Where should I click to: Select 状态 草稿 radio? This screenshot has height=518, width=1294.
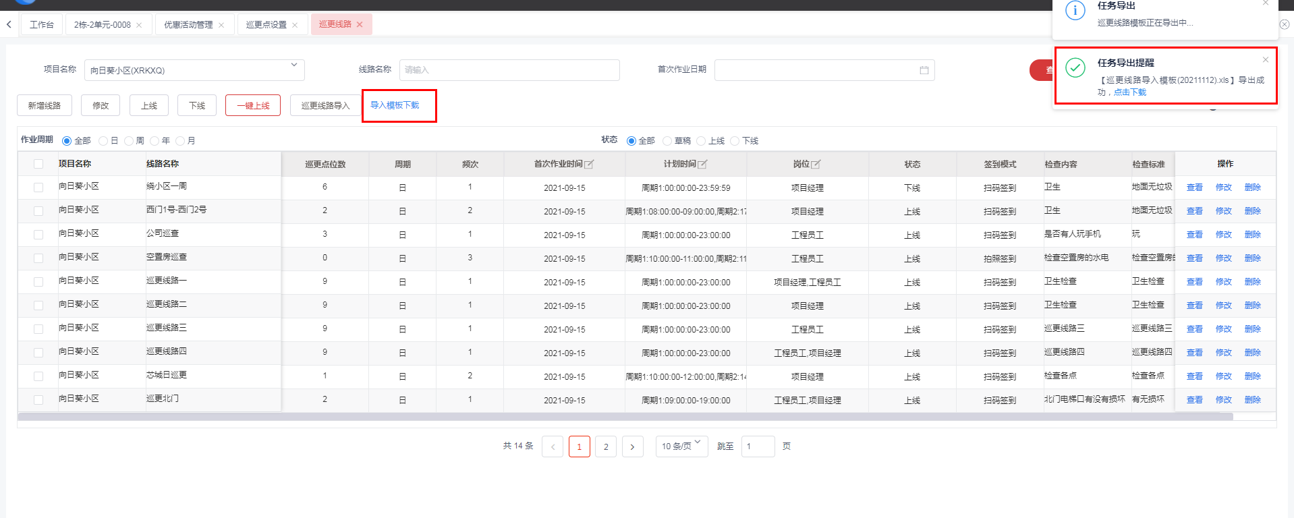pos(667,141)
